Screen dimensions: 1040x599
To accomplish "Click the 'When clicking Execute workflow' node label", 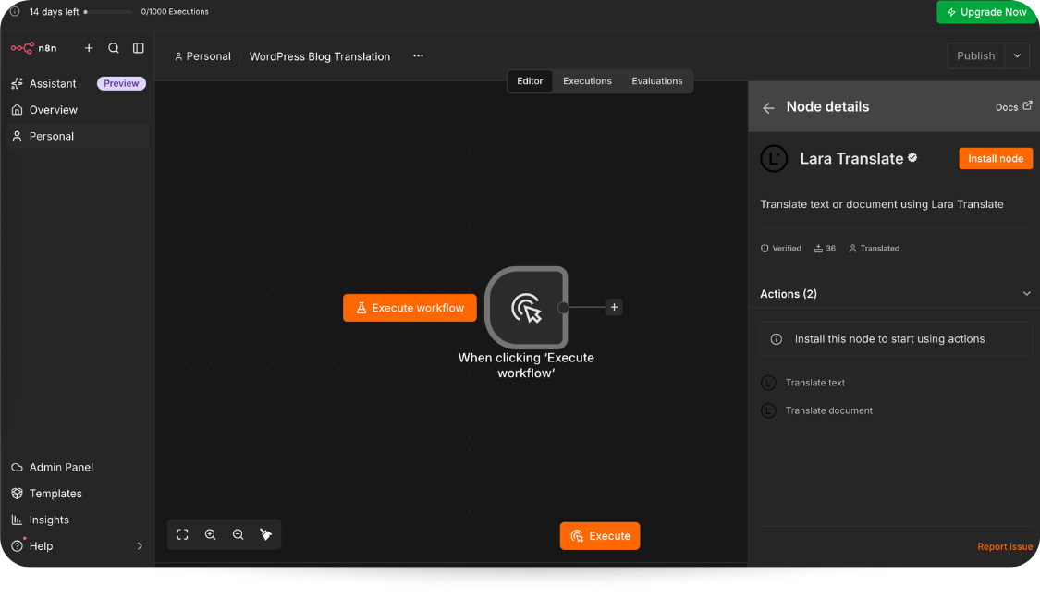I will [526, 365].
